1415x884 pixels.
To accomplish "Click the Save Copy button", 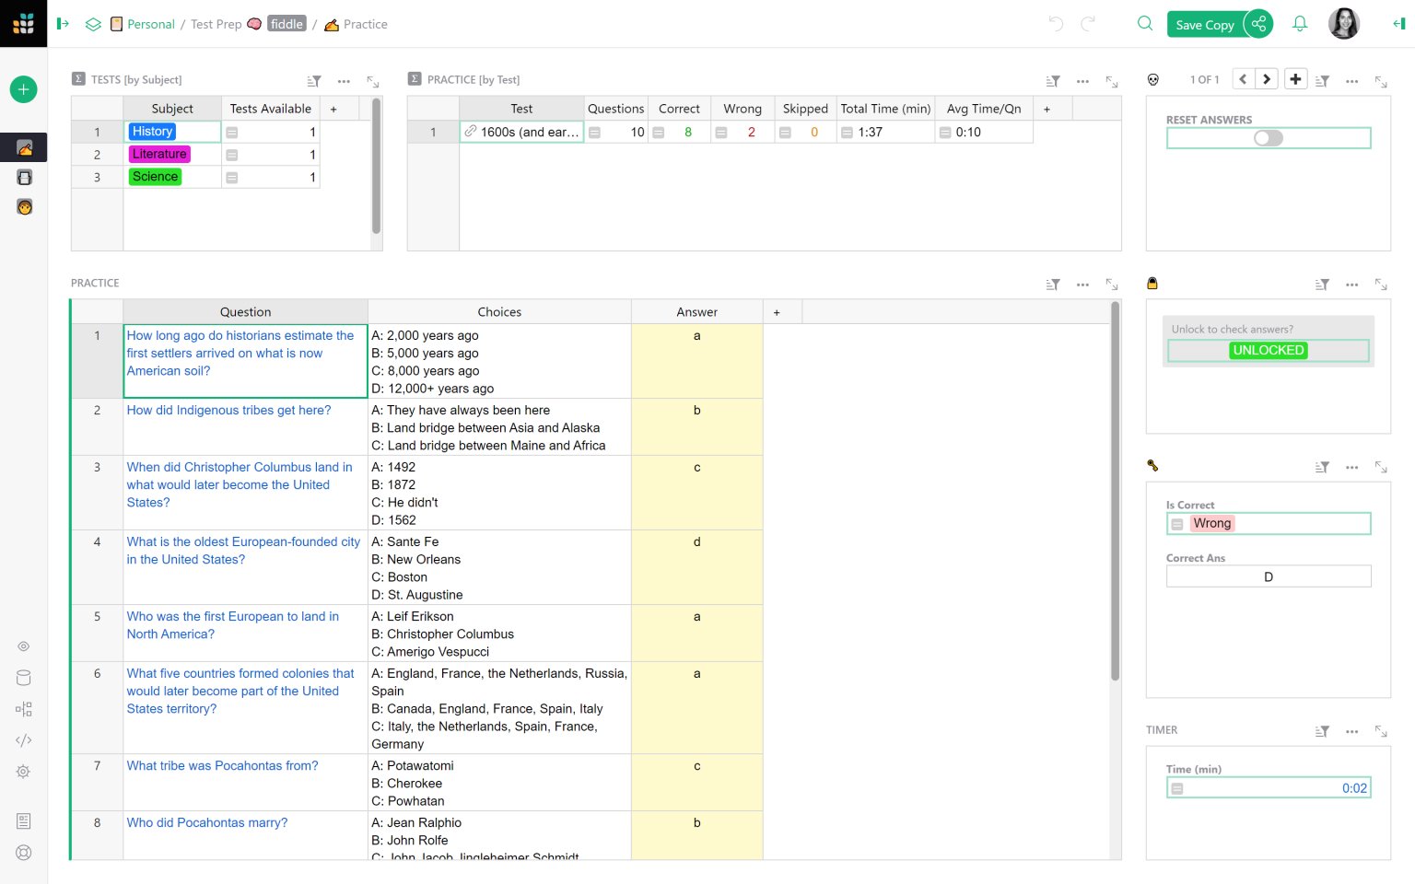I will [x=1205, y=25].
